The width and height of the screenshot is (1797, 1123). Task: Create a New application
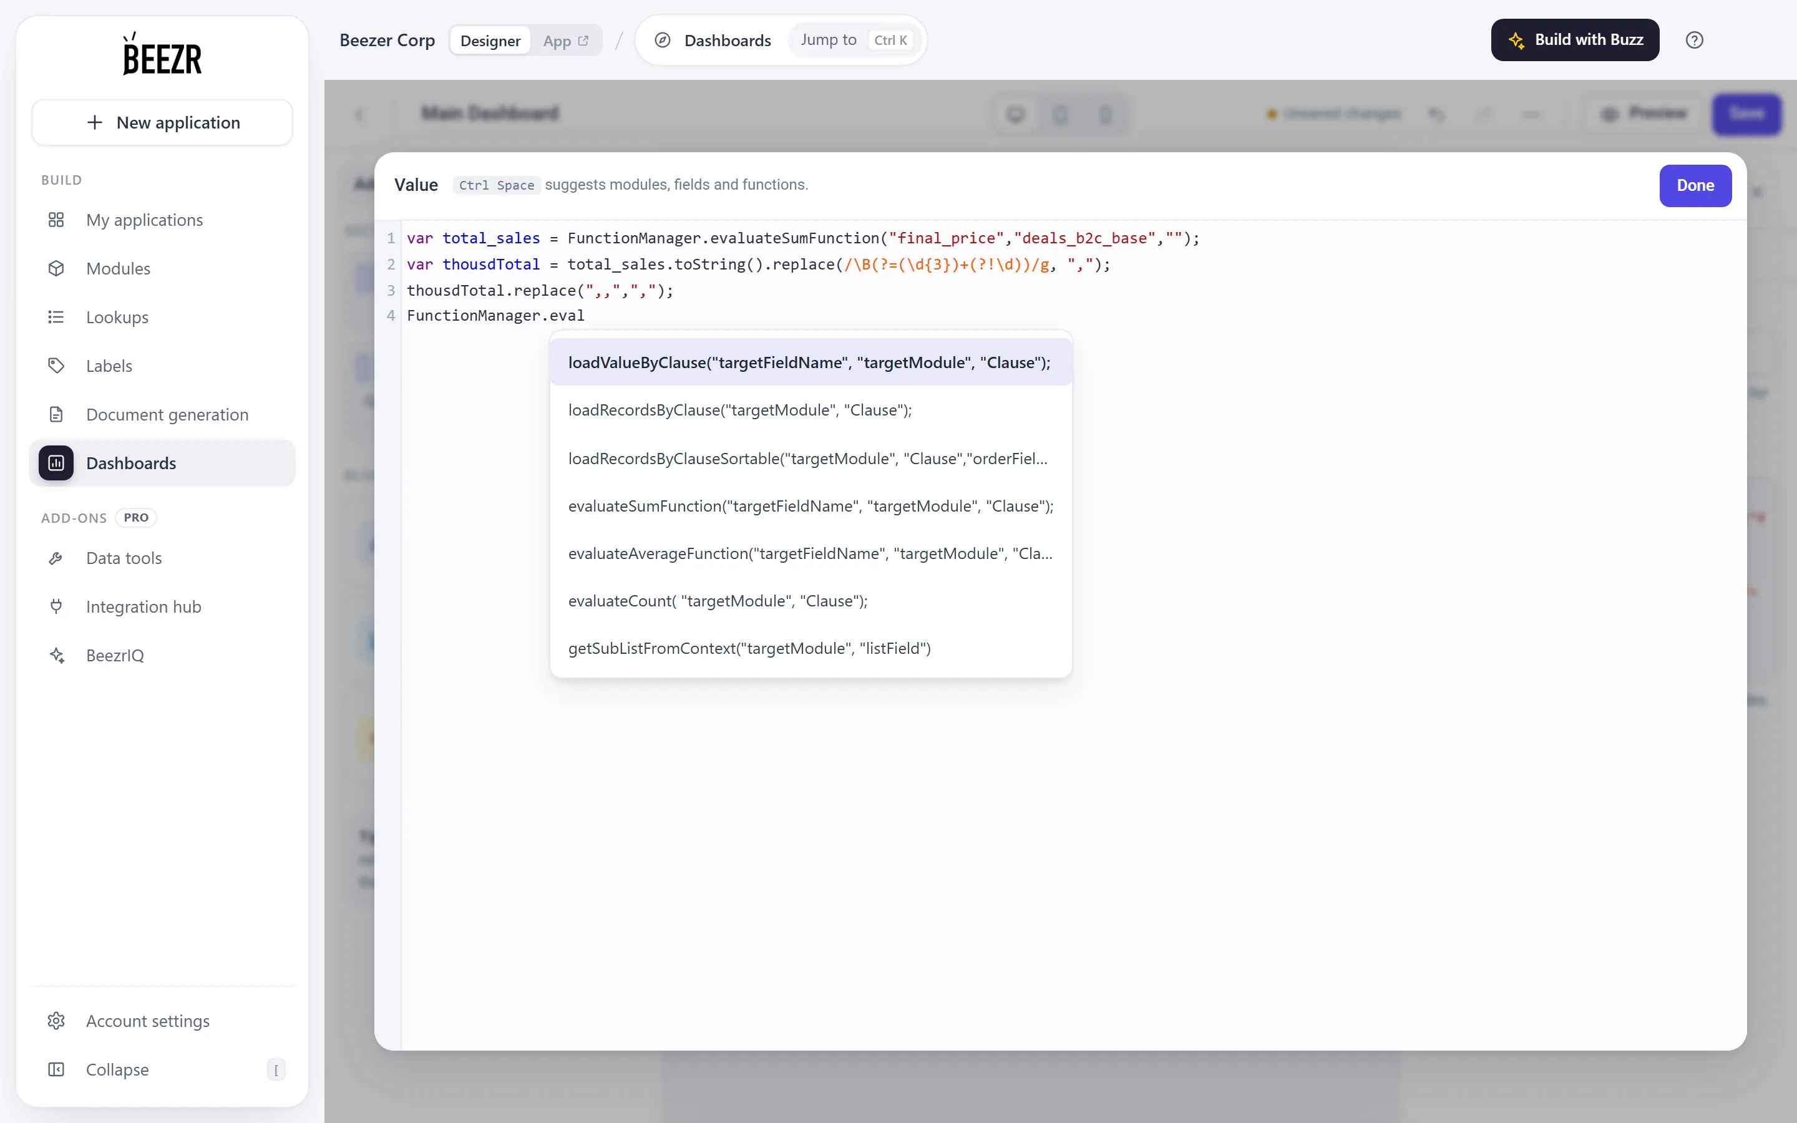[162, 122]
